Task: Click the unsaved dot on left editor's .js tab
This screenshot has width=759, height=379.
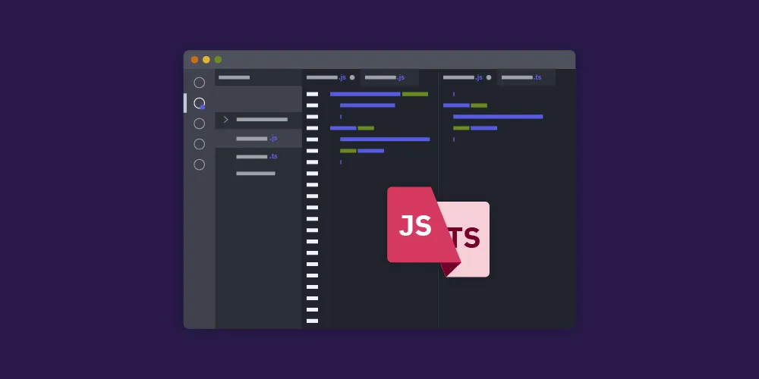Action: click(352, 77)
